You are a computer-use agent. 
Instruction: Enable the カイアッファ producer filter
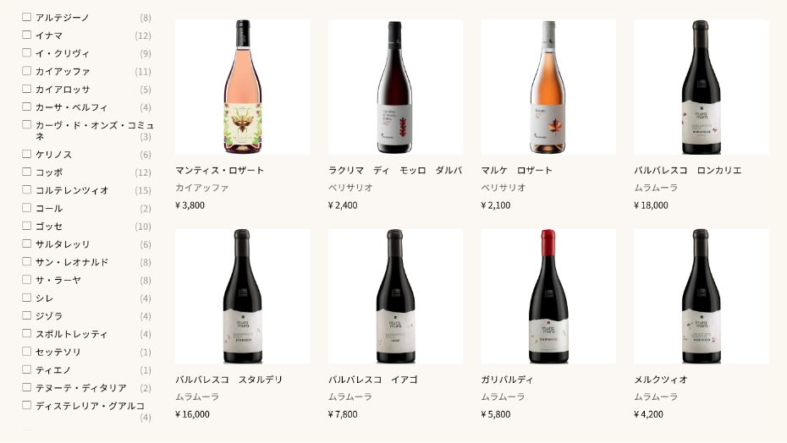(26, 71)
